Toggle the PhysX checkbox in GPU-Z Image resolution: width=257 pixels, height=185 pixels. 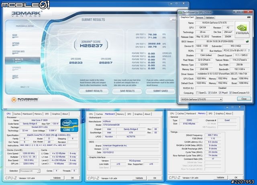pyautogui.click(x=220, y=93)
